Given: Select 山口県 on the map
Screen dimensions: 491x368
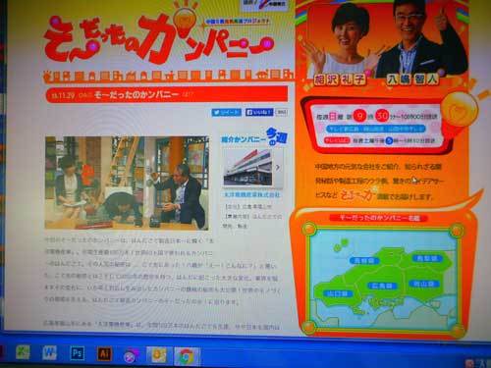Looking at the screenshot, I should (x=339, y=293).
